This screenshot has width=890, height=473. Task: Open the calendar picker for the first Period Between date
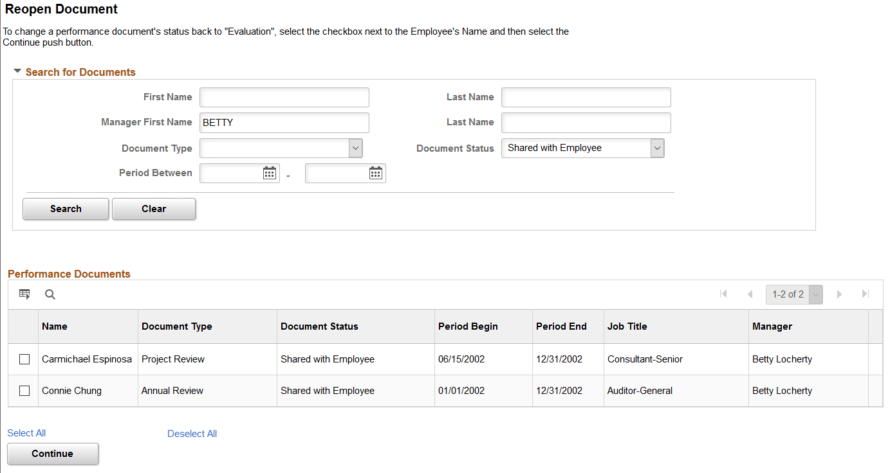click(x=271, y=173)
